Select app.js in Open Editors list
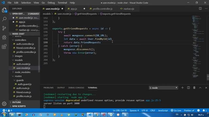Viewport: 209px width, 117px height. (22, 22)
